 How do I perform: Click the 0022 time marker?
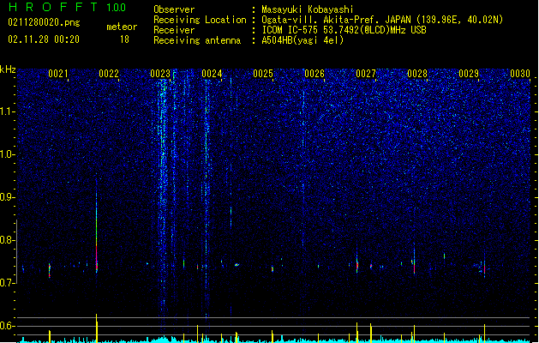tap(109, 74)
